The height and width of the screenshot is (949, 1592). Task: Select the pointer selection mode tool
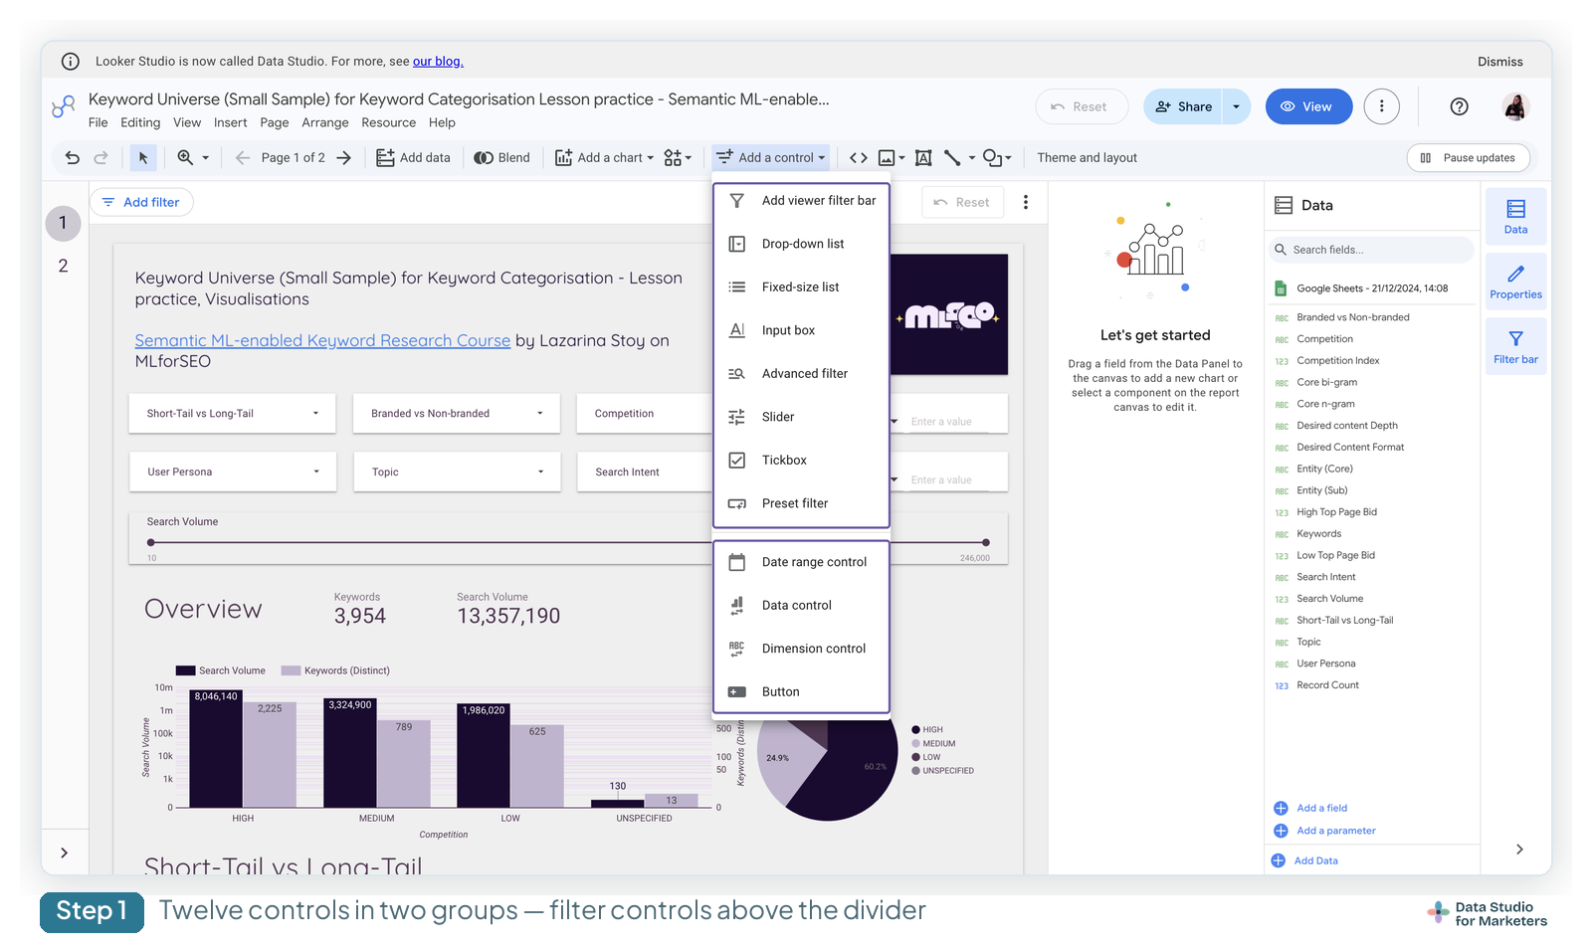[x=143, y=157]
